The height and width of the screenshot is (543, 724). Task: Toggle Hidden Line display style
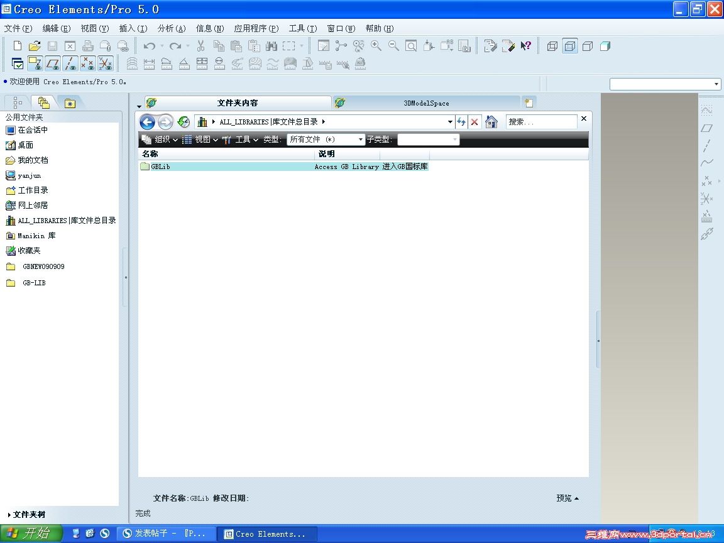[570, 46]
